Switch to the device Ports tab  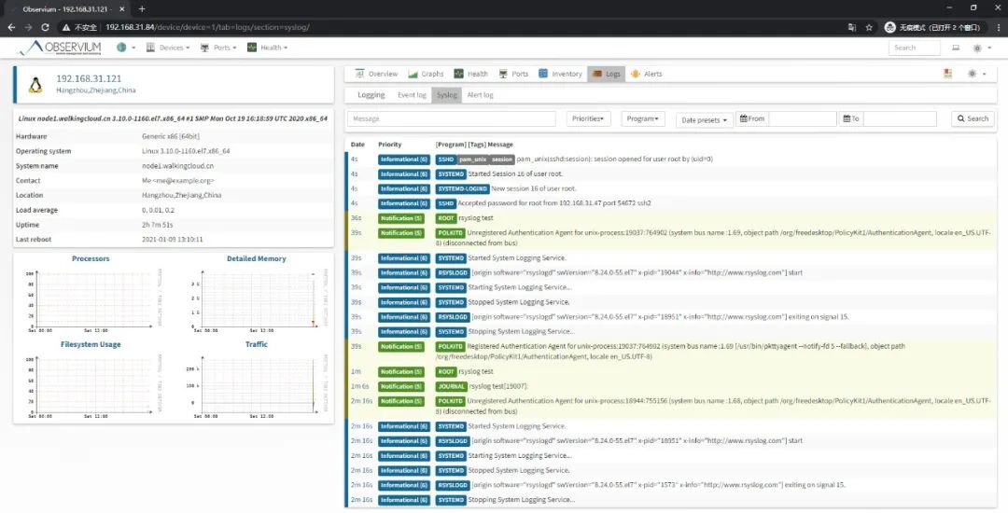(513, 74)
